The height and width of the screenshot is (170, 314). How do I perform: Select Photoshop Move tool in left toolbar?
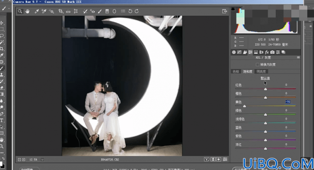click(2, 23)
